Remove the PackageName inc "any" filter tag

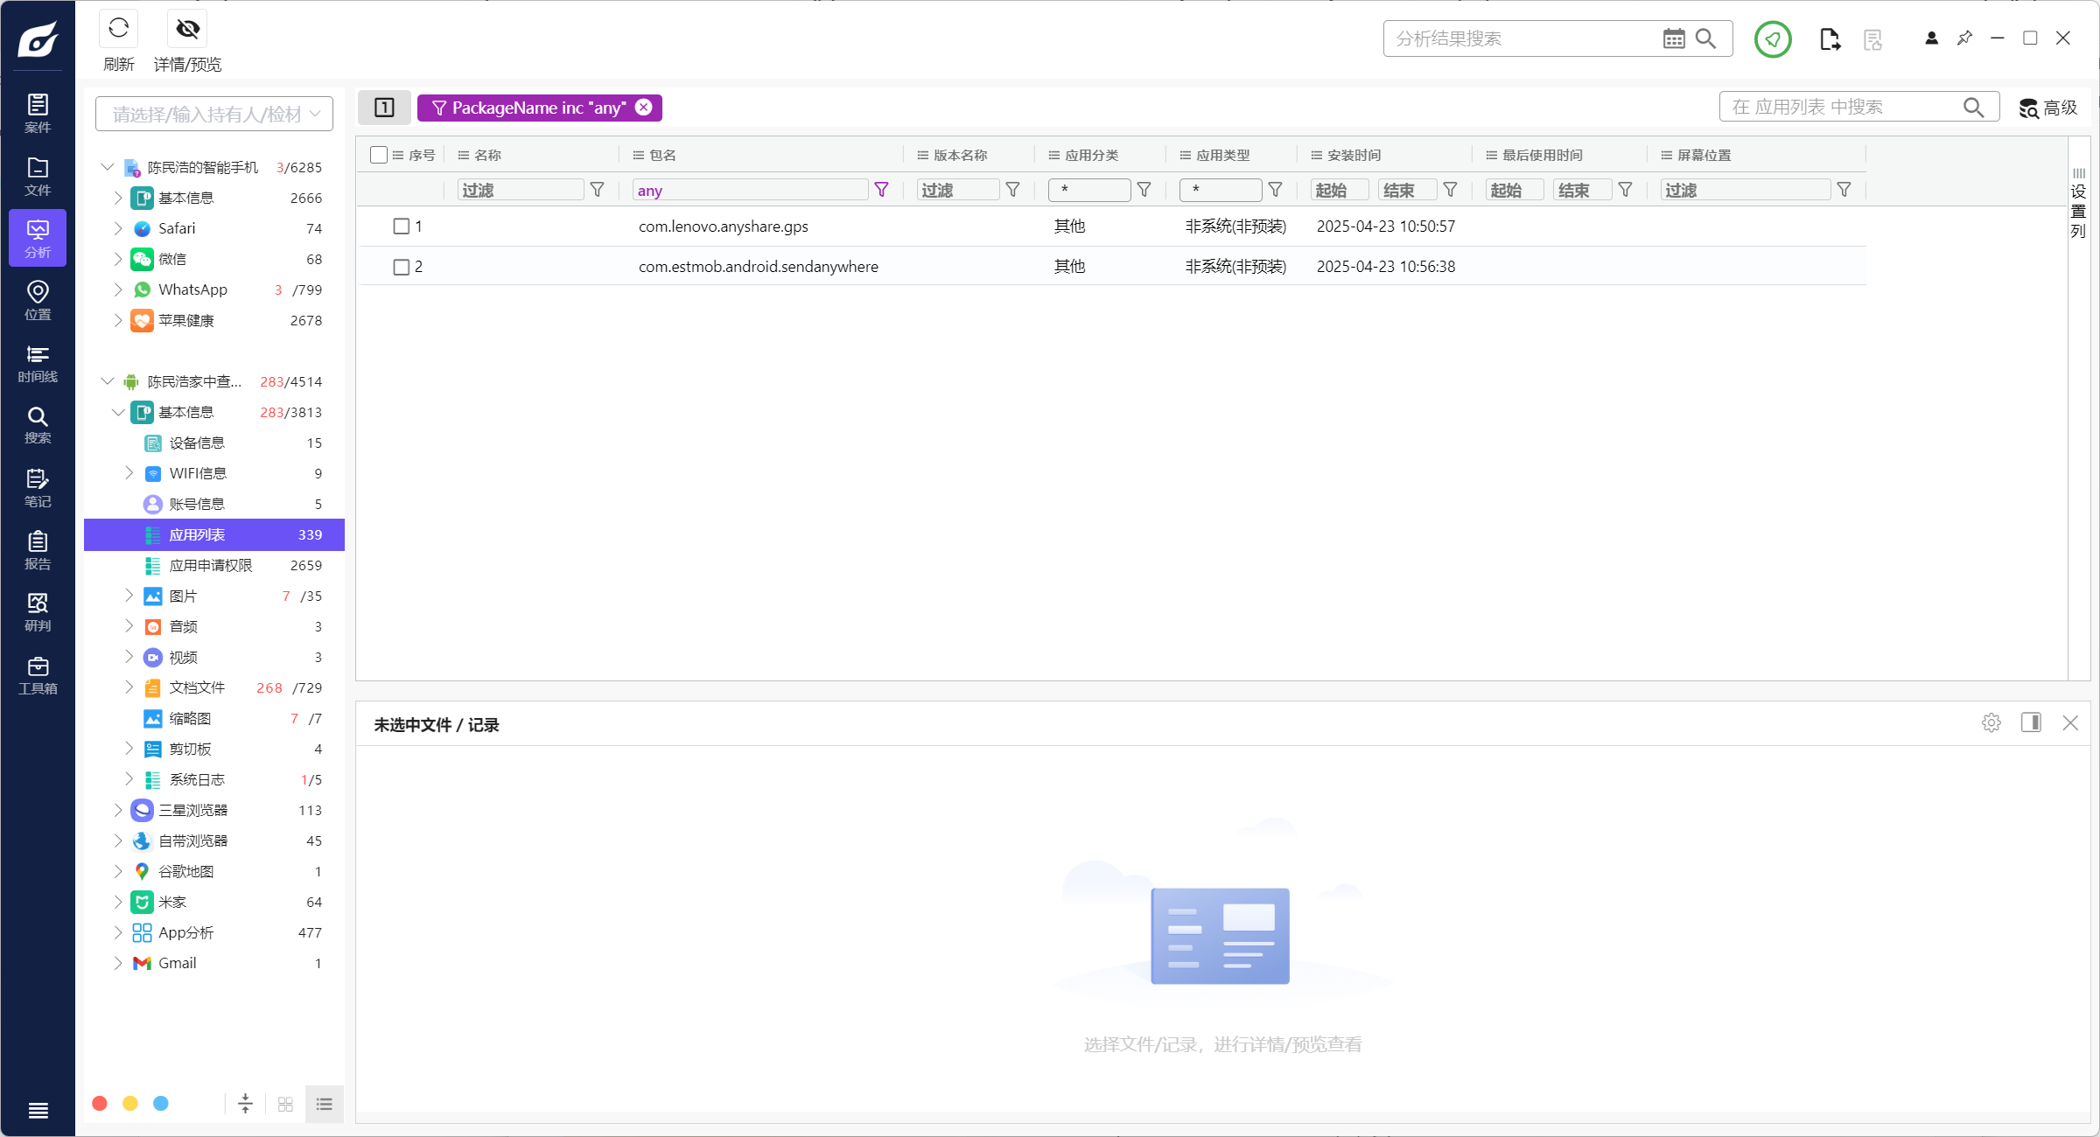[644, 108]
